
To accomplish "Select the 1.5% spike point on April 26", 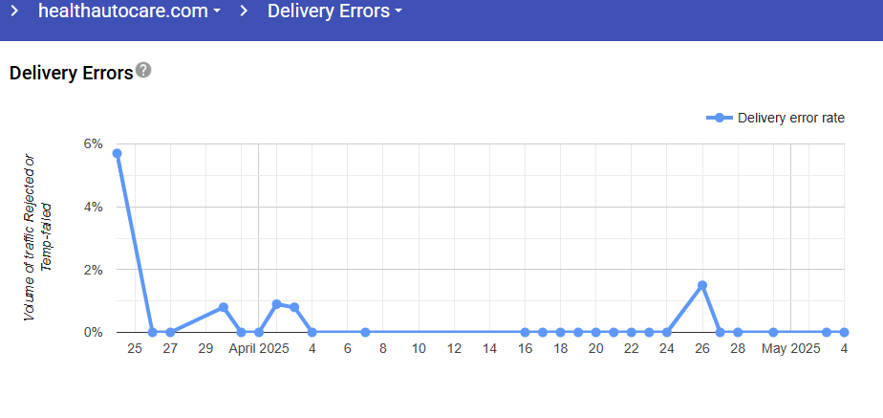I will [702, 285].
